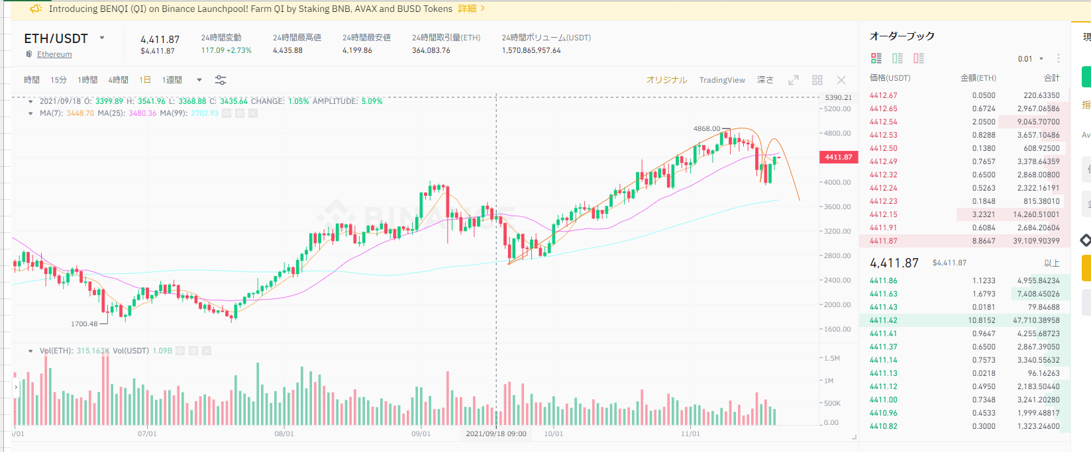Click the 2021/09/18 09:00 crosshair date label
The width and height of the screenshot is (1091, 452).
click(x=496, y=434)
